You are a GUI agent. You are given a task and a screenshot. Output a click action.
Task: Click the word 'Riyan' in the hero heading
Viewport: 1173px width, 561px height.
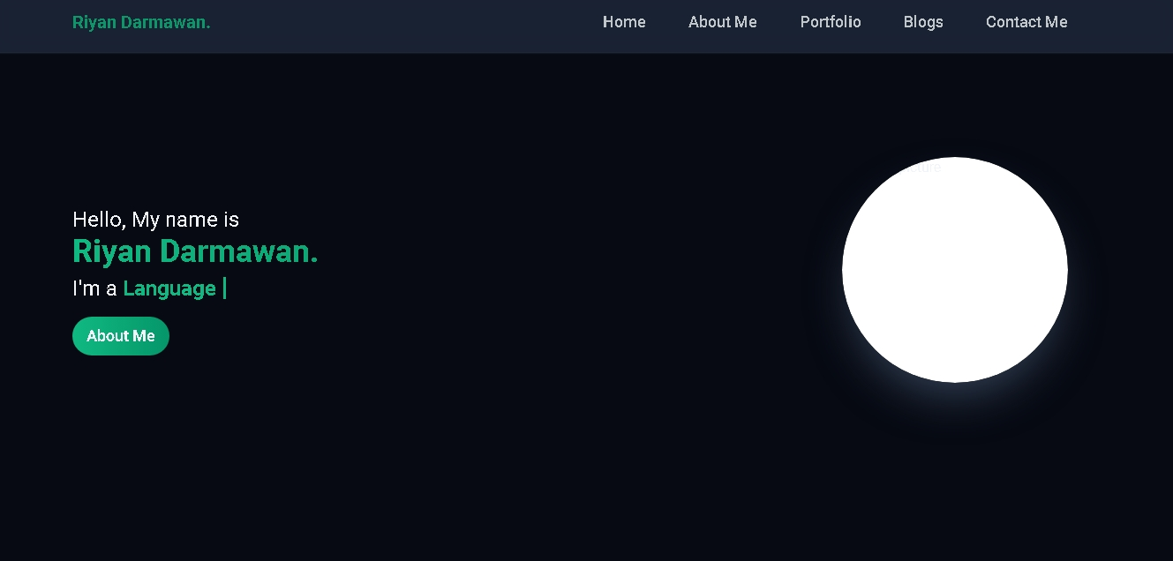click(x=111, y=252)
